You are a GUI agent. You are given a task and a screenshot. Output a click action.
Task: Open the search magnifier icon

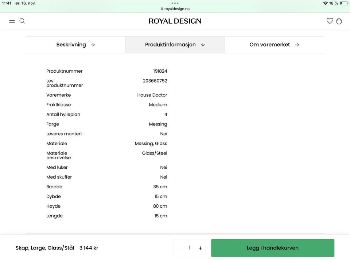(x=22, y=21)
